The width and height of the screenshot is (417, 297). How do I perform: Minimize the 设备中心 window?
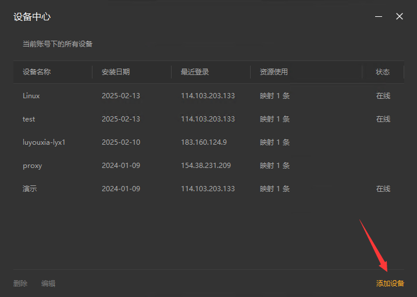point(379,16)
